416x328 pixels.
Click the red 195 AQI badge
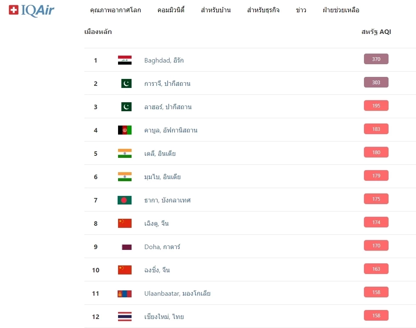(x=376, y=106)
